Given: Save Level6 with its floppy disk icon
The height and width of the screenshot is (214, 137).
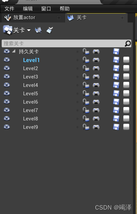Looking at the screenshot, I should tap(116, 102).
